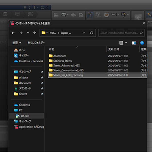Click the pin icon beside ダウンロード
Viewport: 152px width, 152px height.
(x=42, y=88)
